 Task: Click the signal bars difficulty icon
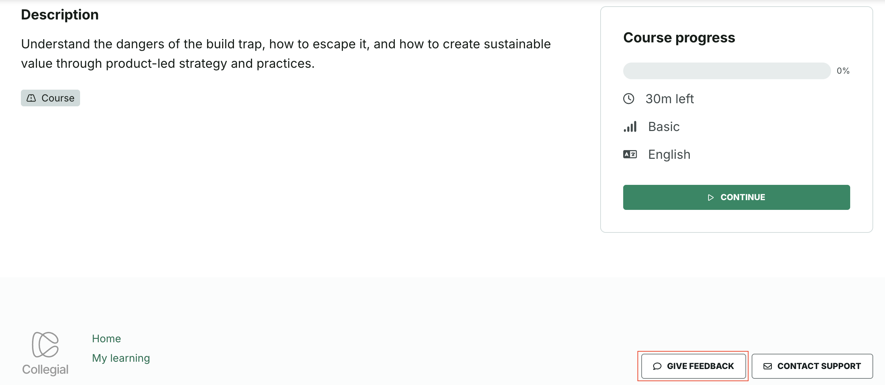pos(630,126)
